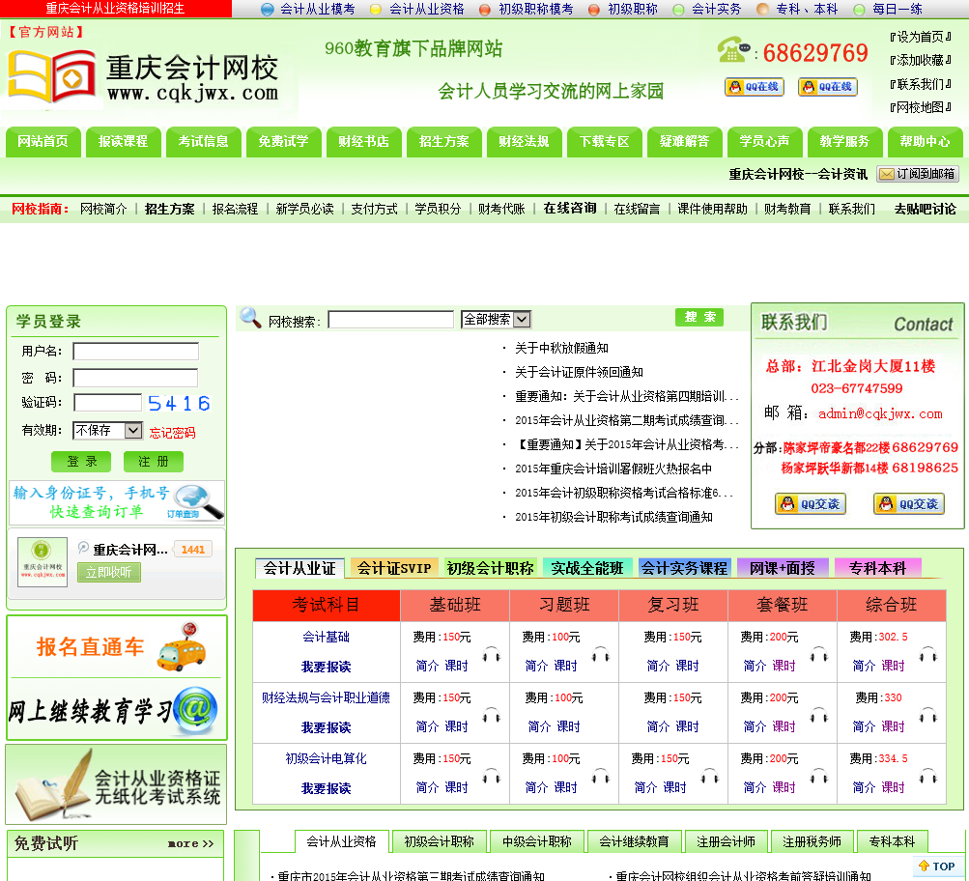Click the 立即收听 button

coord(109,572)
